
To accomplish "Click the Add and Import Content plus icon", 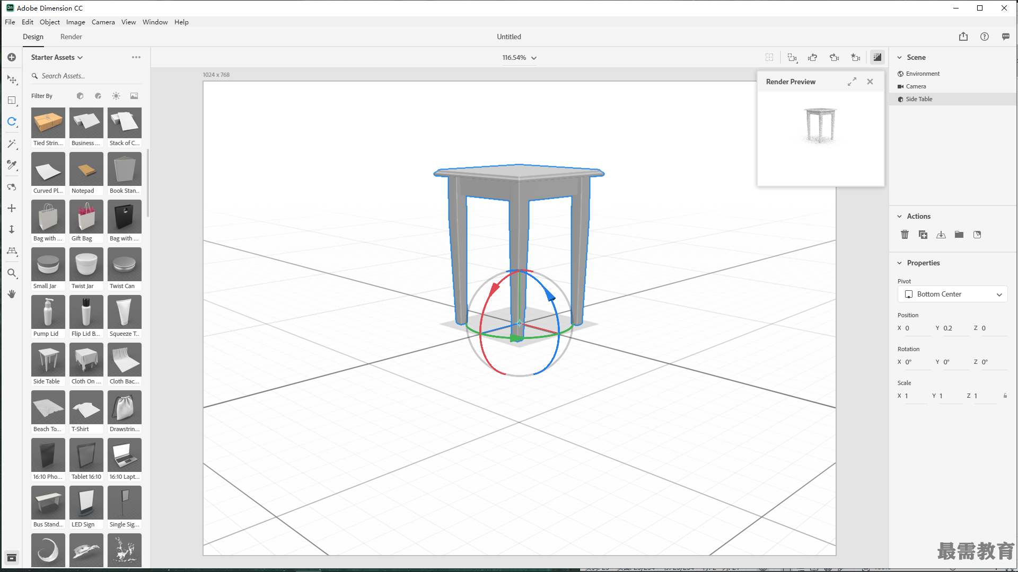I will tap(12, 57).
